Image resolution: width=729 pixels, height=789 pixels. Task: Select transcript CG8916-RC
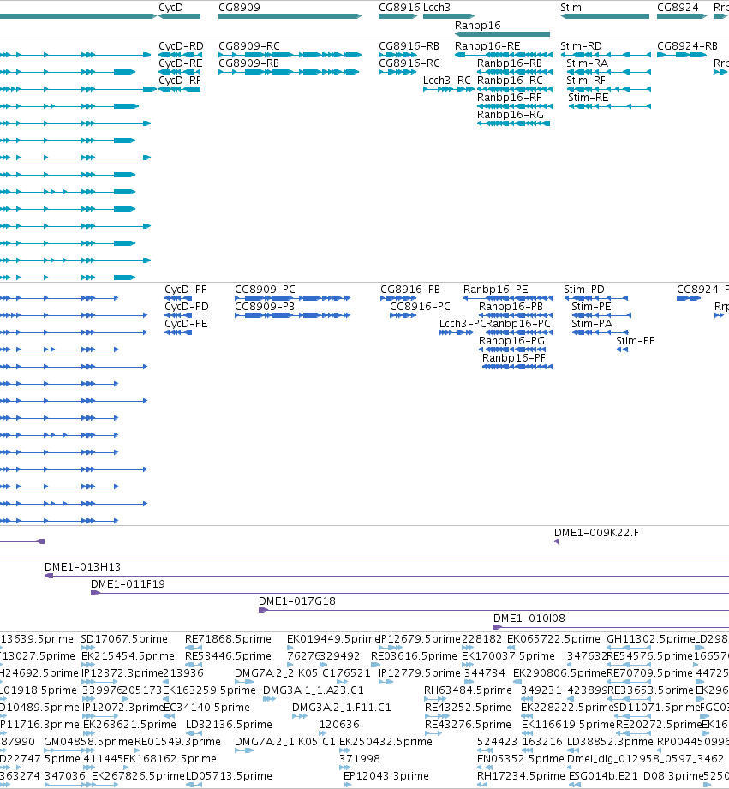[398, 72]
